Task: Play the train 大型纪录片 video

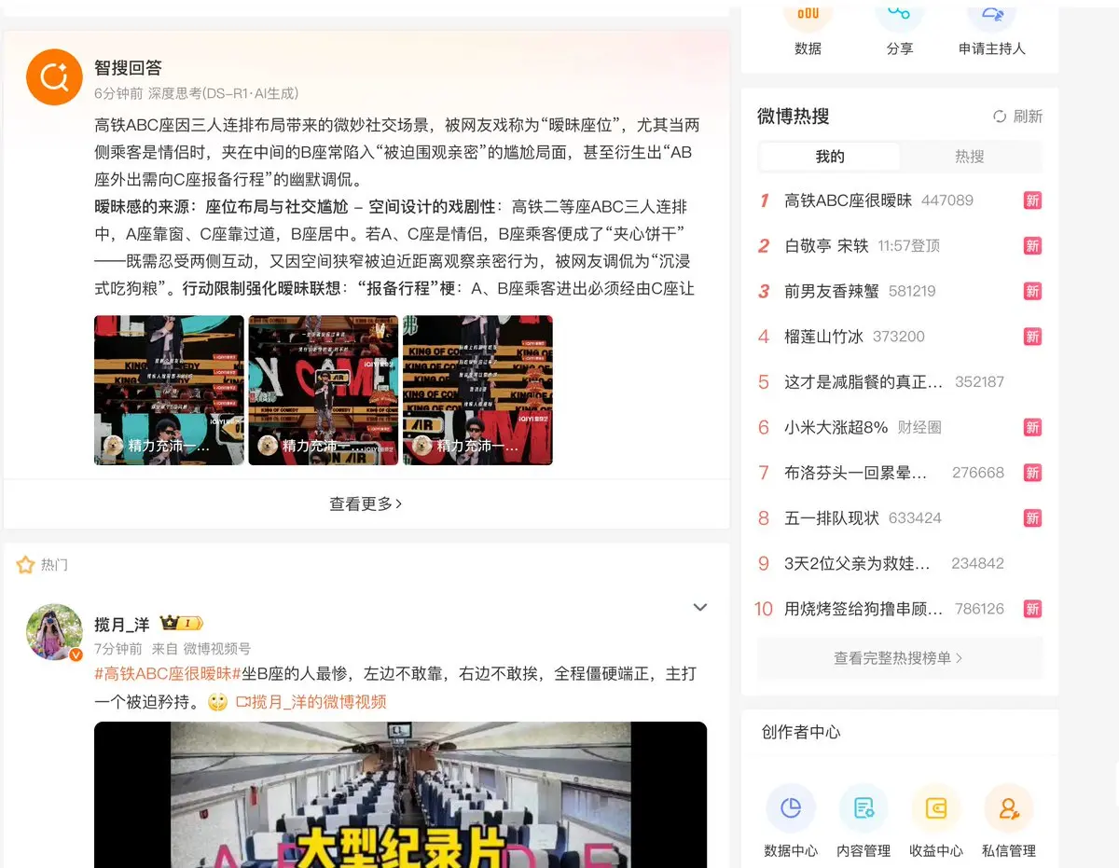Action: tap(400, 794)
